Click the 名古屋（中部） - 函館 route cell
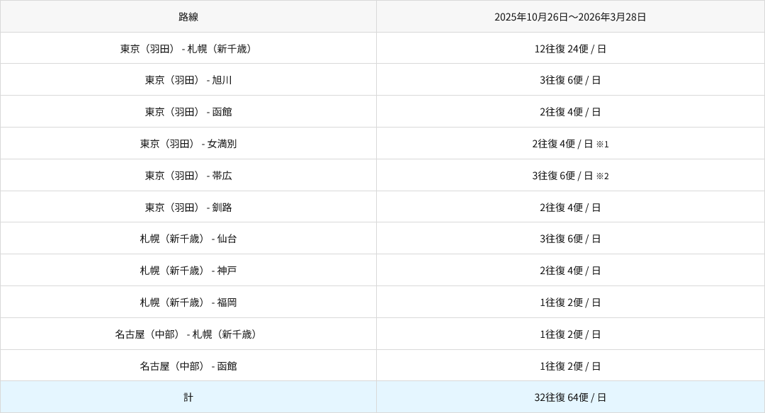The width and height of the screenshot is (765, 413). 188,366
